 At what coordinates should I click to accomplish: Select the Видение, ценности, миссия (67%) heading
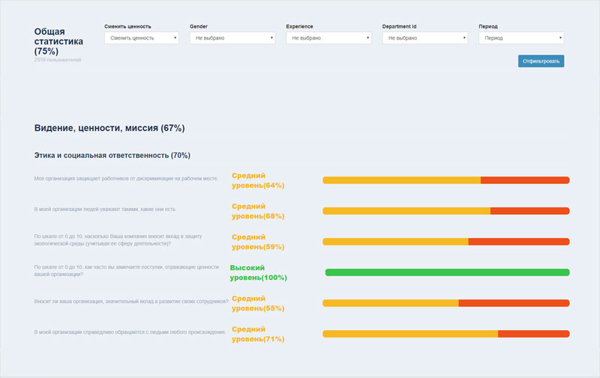(x=109, y=128)
